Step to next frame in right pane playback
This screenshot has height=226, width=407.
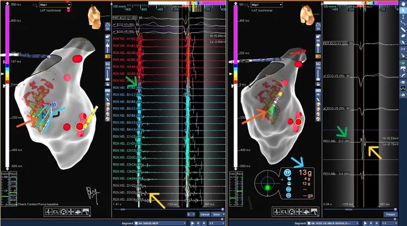pyautogui.click(x=377, y=223)
